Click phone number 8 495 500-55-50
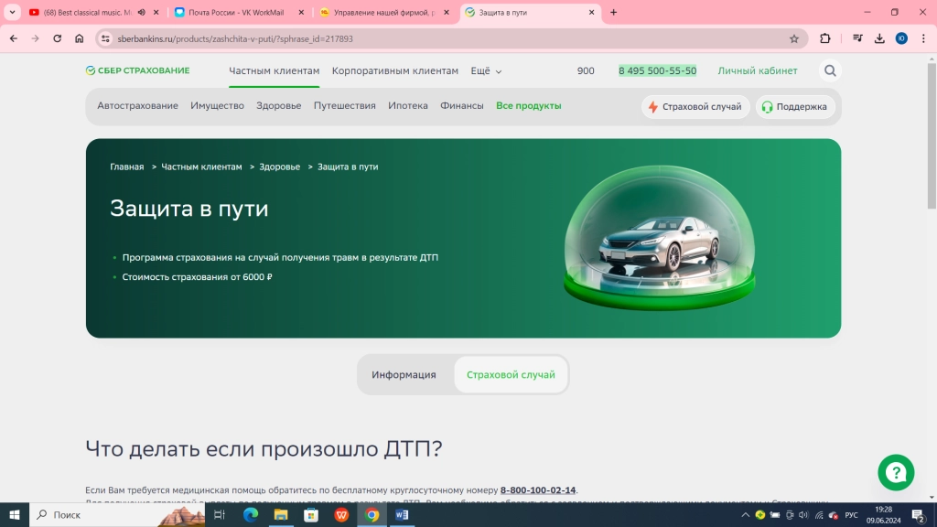This screenshot has width=937, height=527. (x=657, y=70)
